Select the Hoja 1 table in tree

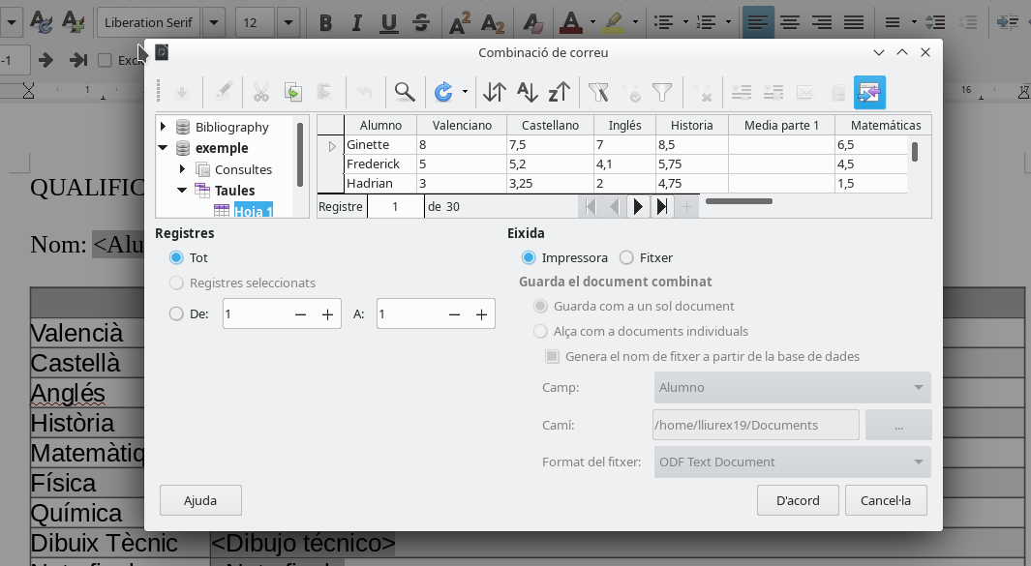tap(253, 211)
